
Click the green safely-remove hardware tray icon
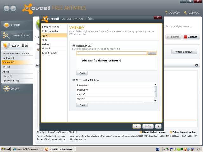click(167, 149)
